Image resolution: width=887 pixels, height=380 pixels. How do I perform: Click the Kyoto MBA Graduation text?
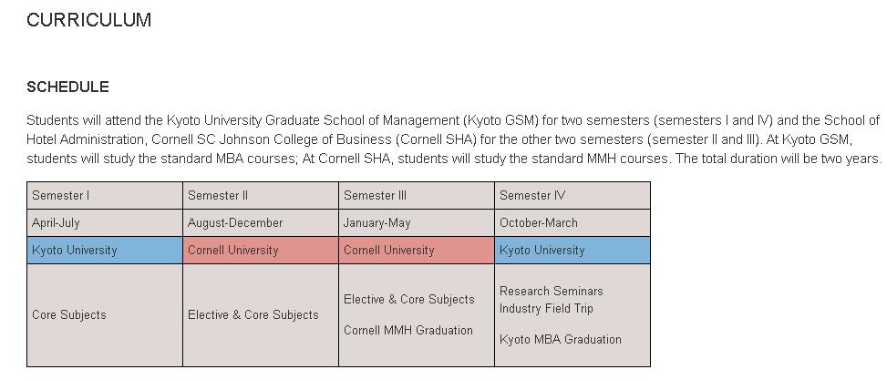point(561,340)
